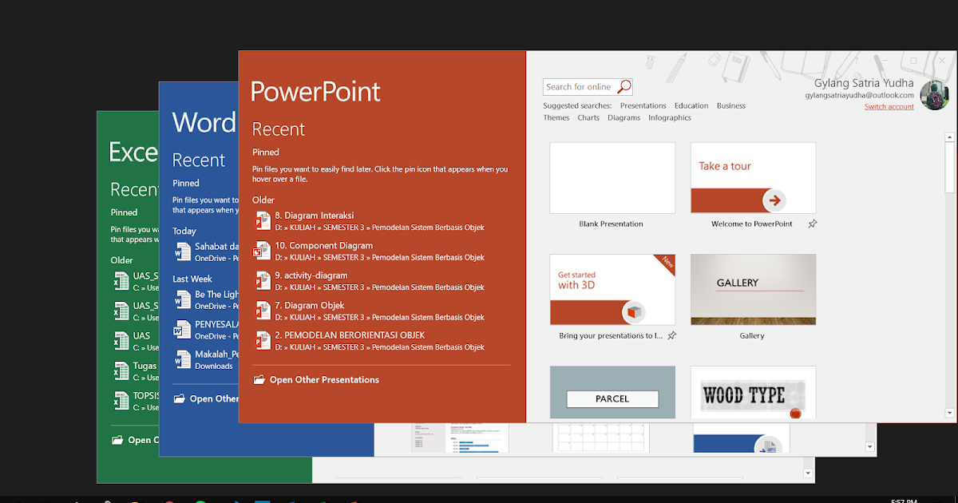Image resolution: width=958 pixels, height=503 pixels.
Task: Select Infographics suggested search
Action: (670, 117)
